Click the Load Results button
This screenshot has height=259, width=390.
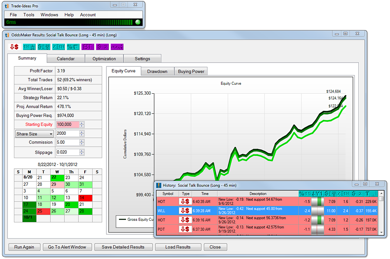coord(178,247)
